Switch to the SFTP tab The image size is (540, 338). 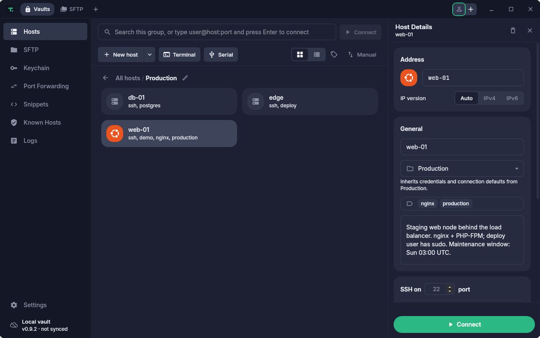72,9
